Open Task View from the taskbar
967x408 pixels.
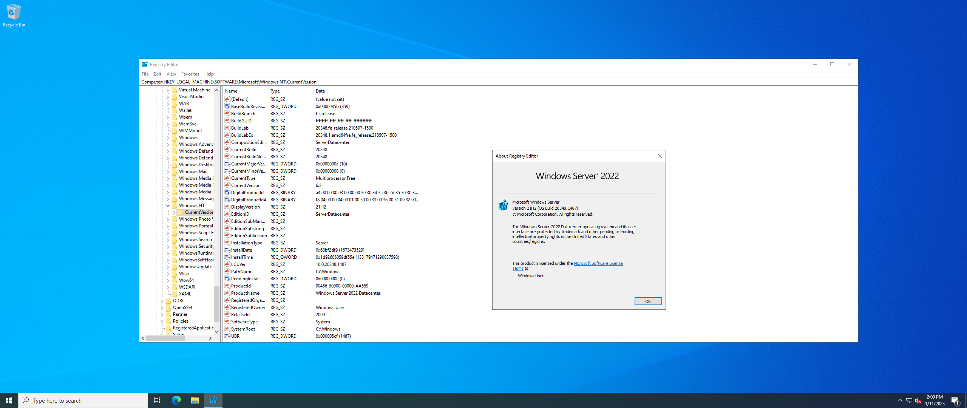click(x=157, y=400)
